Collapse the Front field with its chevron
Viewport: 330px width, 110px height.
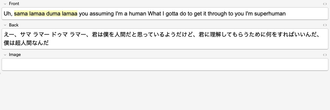tap(5, 4)
